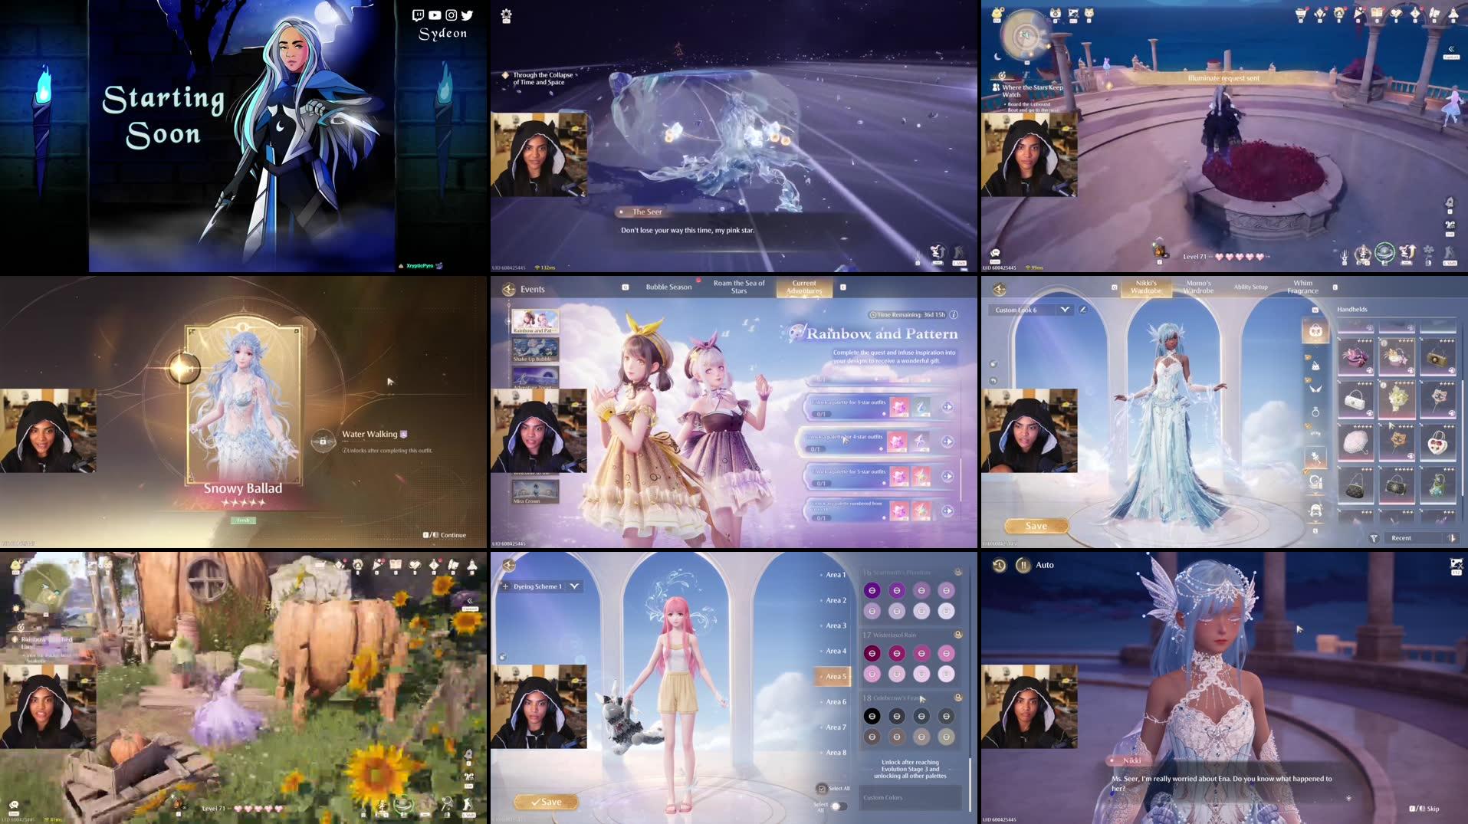1468x824 pixels.
Task: Click the pencil edit icon beside Custom Look 6
Action: pos(1083,310)
